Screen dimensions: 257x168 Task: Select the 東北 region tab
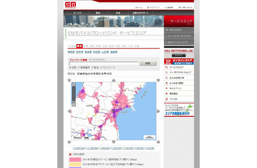click(x=80, y=46)
